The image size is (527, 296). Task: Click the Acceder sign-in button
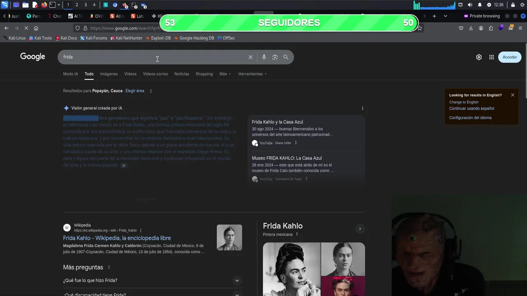(510, 57)
